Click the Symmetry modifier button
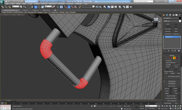Image resolution: width=182 pixels, height=110 pixels. 168,31
